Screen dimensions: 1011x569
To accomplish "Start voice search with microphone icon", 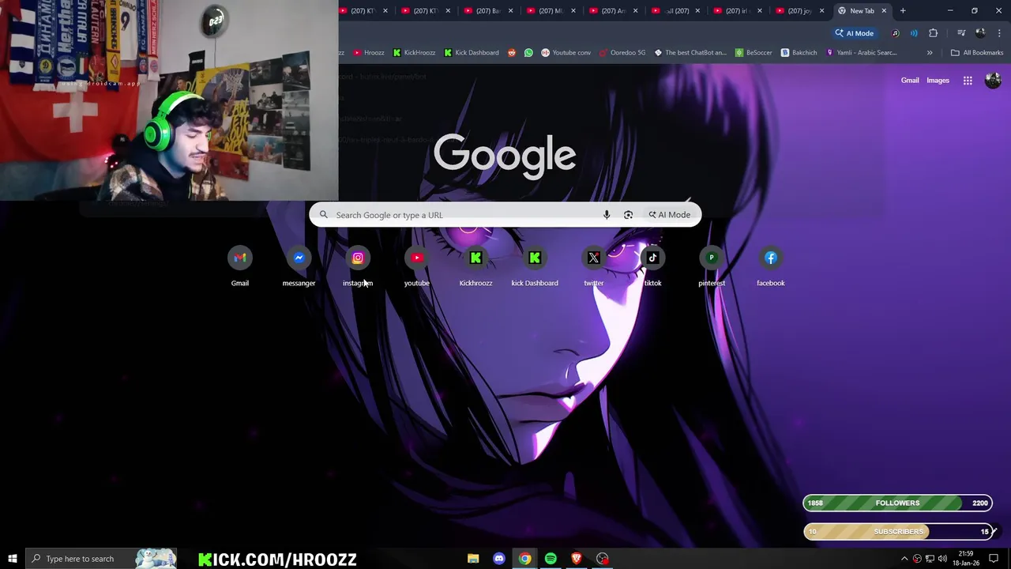I will click(607, 215).
